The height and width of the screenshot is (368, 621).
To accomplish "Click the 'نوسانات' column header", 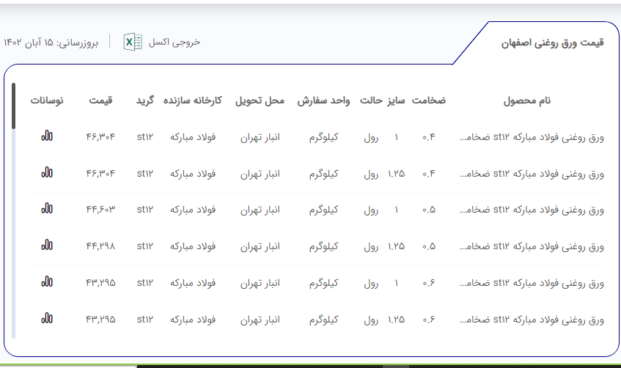I will 47,100.
